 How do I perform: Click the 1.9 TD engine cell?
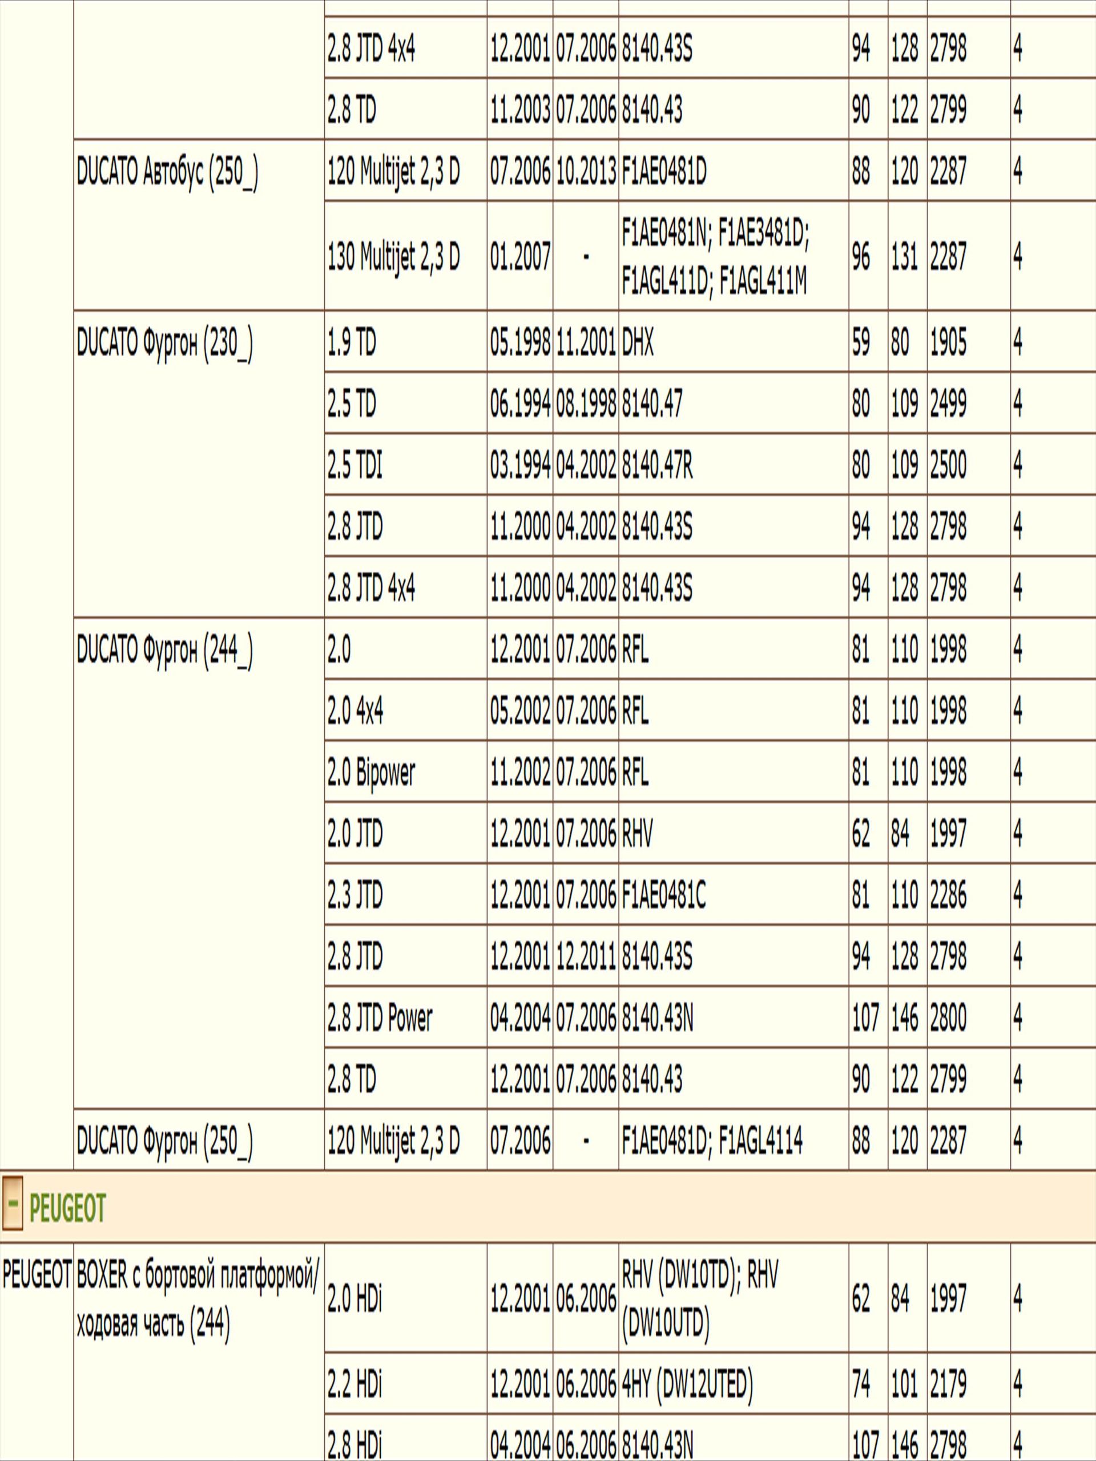point(406,342)
